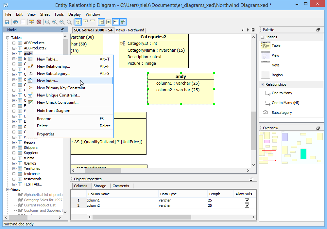Image resolution: width=327 pixels, height=229 pixels.
Task: Expand the Shippers table node
Action: (x=14, y=148)
